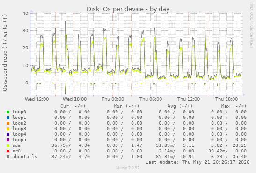Screen dimensions: 256x173
Task: Click the Wed 12:00 axis label
Action: click(x=37, y=99)
